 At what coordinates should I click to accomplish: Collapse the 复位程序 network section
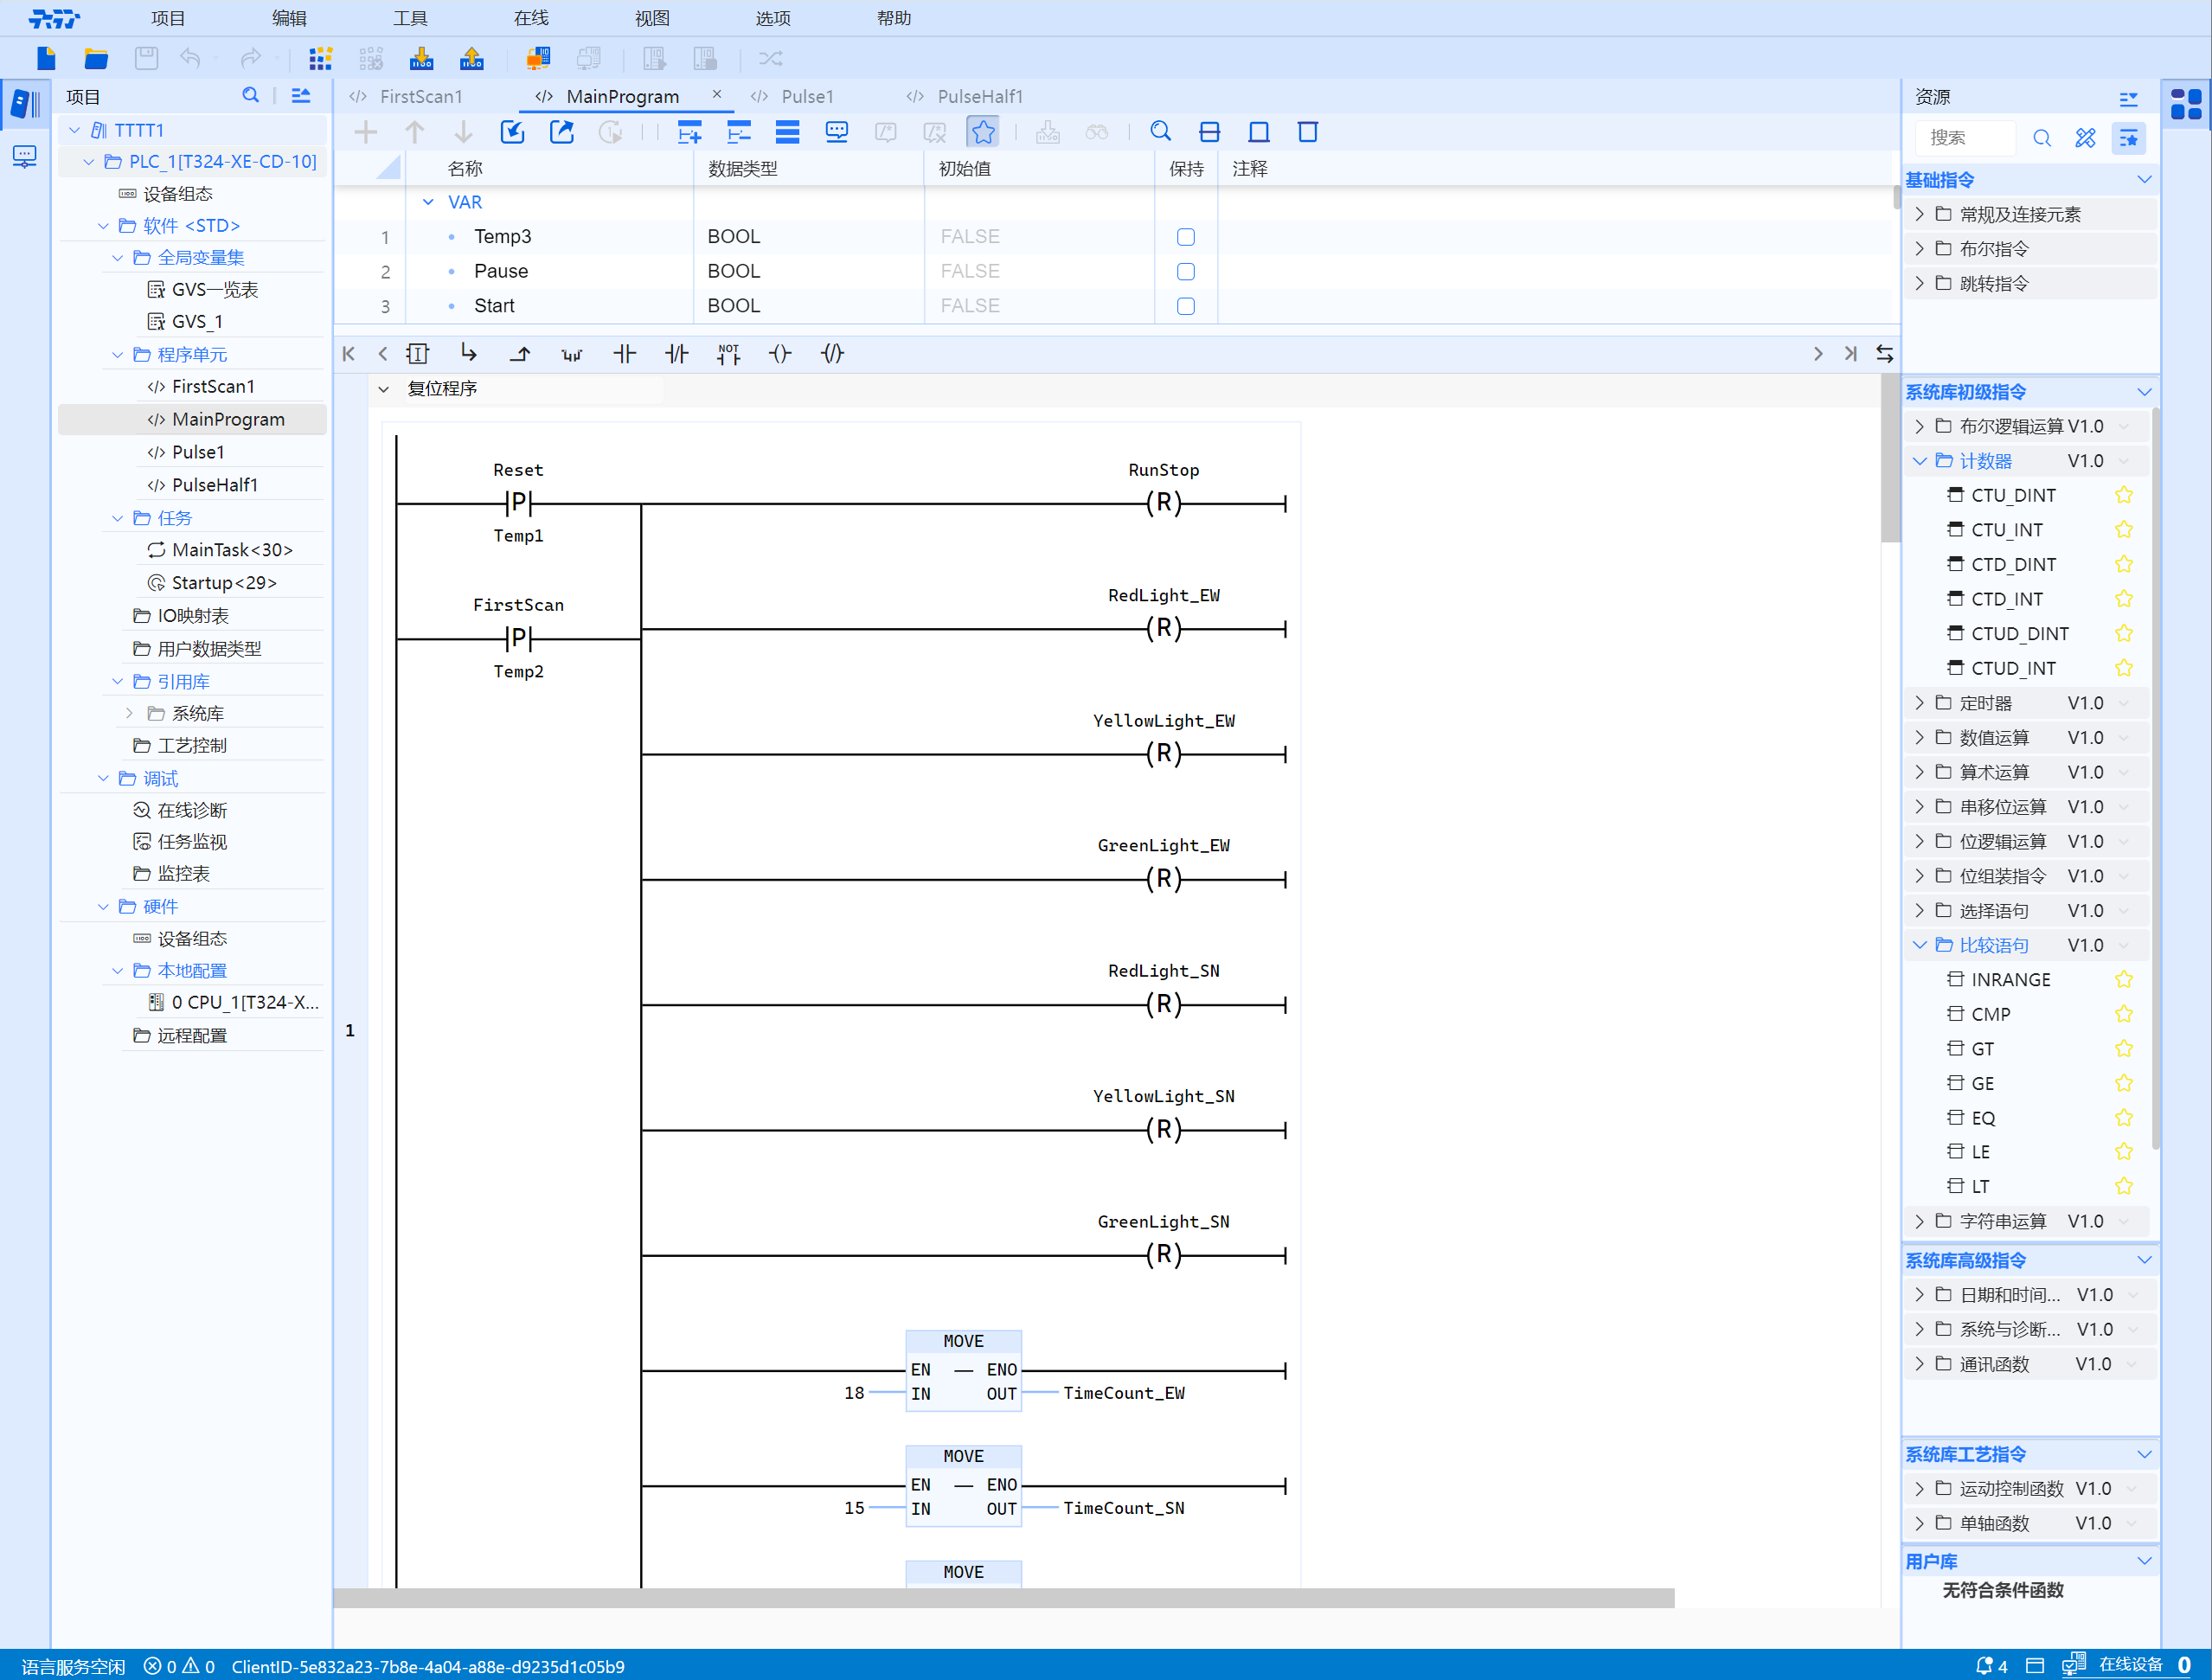pyautogui.click(x=383, y=389)
